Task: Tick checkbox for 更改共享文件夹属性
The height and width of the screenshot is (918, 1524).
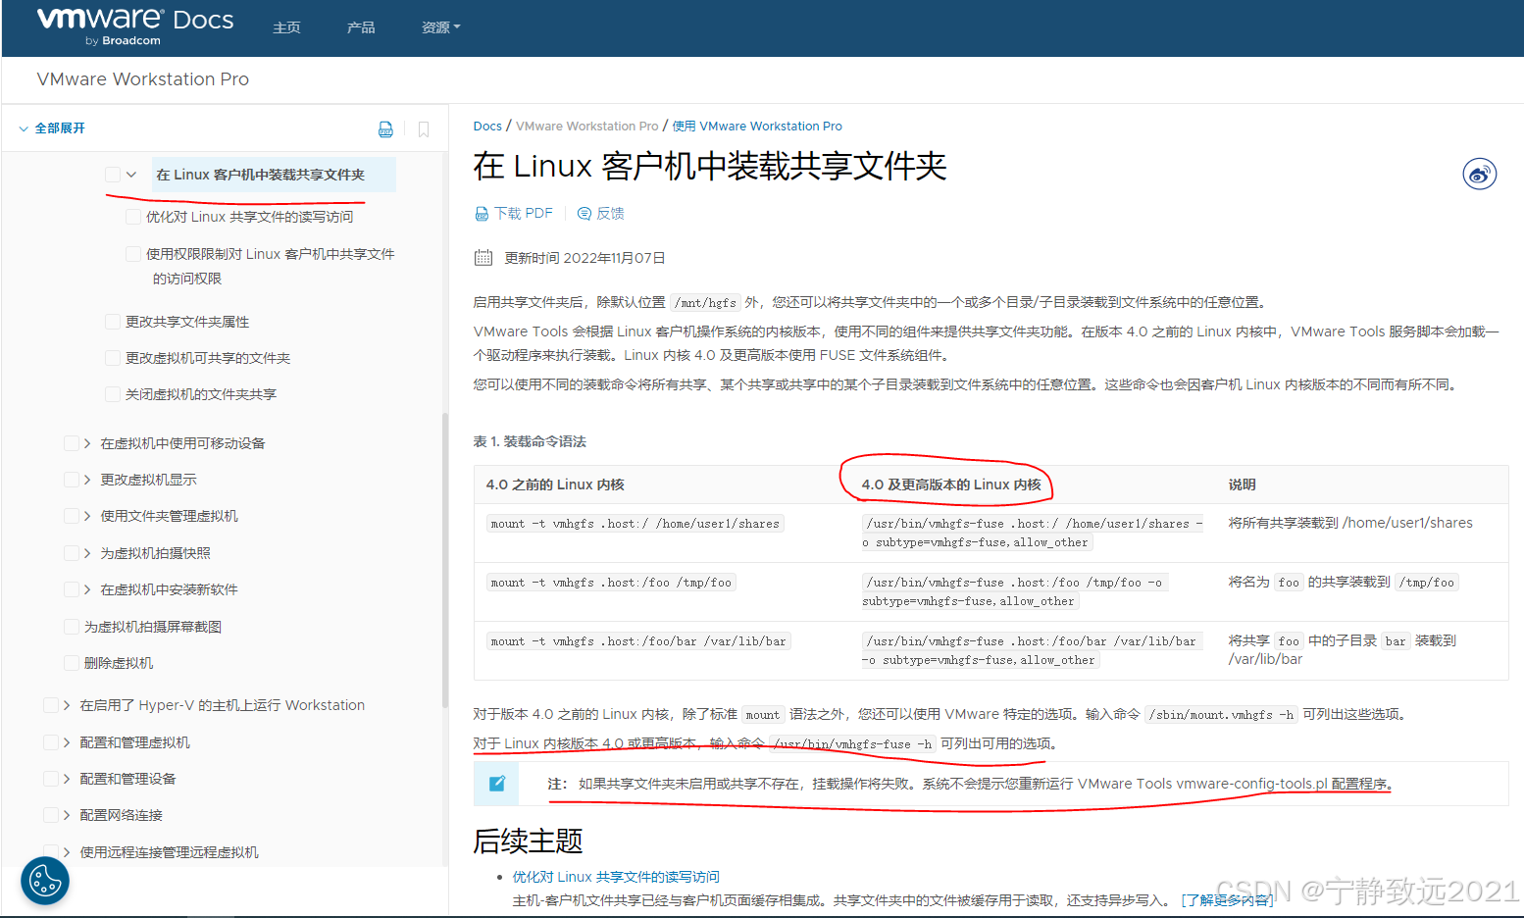Action: pos(113,322)
